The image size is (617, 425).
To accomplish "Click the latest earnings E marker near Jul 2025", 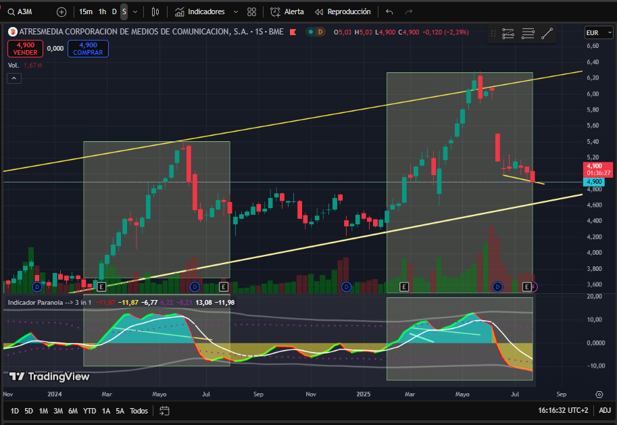I will click(x=526, y=287).
